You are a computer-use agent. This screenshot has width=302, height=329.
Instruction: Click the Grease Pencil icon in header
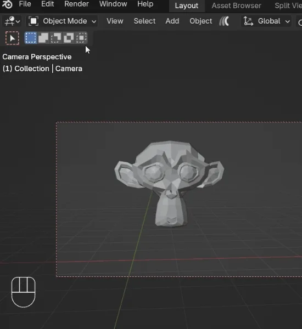pos(224,21)
